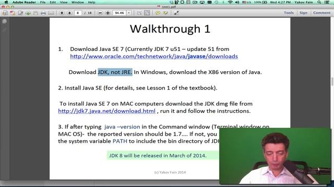The image size is (334, 187).
Task: Click the battery 100% indicator
Action: point(260,2)
